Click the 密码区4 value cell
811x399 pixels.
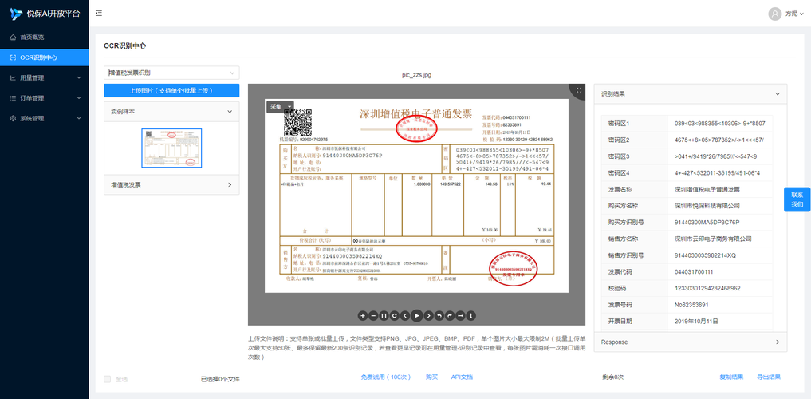tap(719, 172)
